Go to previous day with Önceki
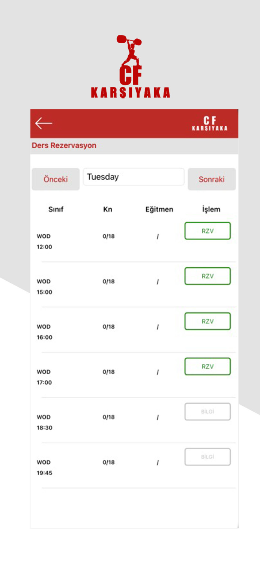Screen dimensions: 260x564 tap(56, 179)
